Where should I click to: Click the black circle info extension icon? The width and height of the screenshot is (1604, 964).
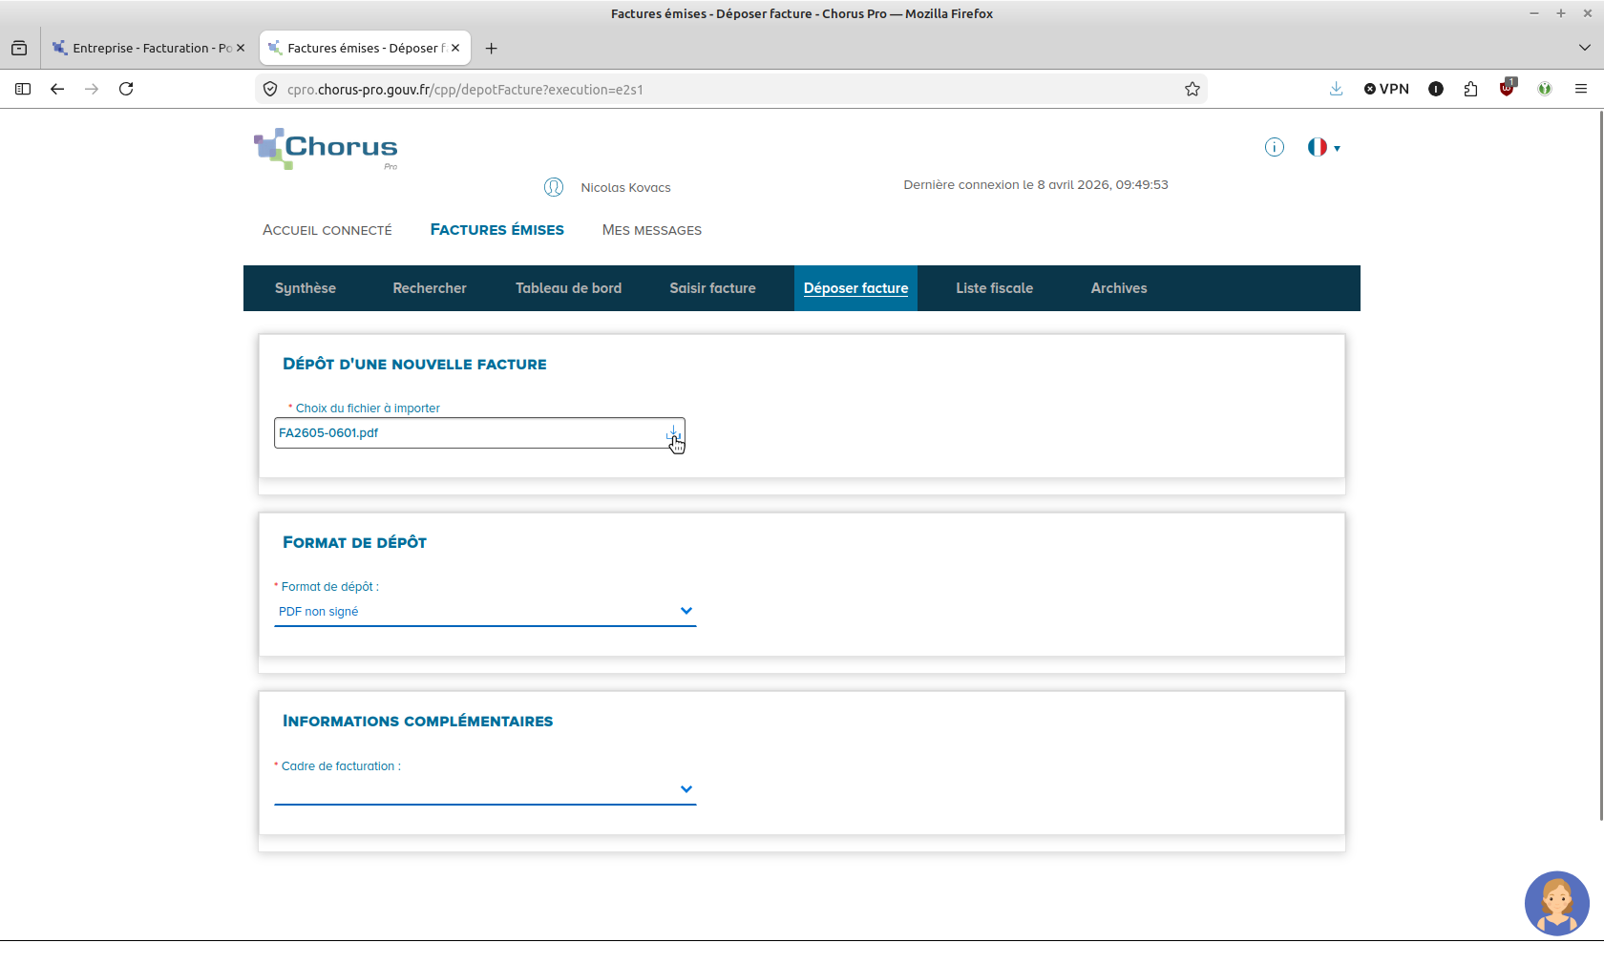[1436, 89]
